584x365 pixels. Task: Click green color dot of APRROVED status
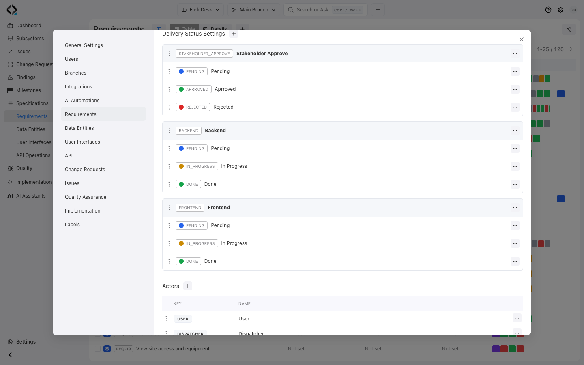click(x=181, y=89)
